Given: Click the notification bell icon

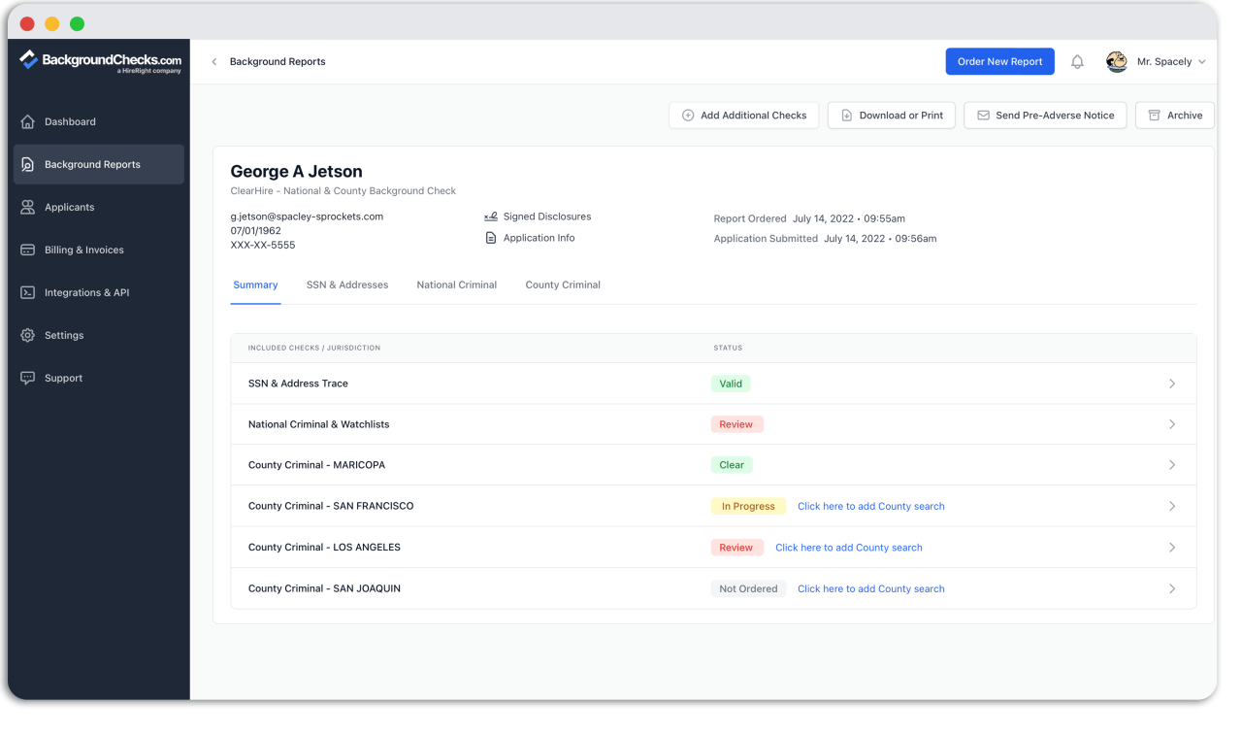Looking at the screenshot, I should (x=1077, y=62).
